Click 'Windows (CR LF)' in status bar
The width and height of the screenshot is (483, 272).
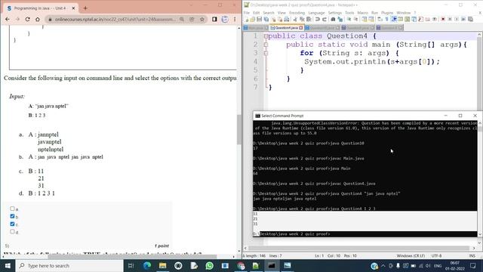tap(411, 255)
